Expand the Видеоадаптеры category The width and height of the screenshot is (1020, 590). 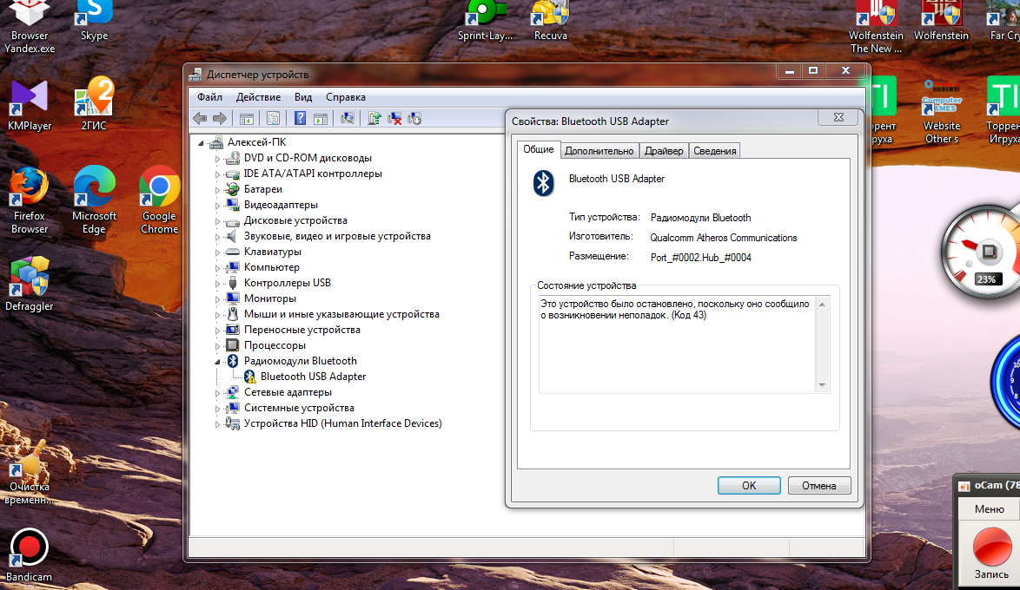point(218,205)
